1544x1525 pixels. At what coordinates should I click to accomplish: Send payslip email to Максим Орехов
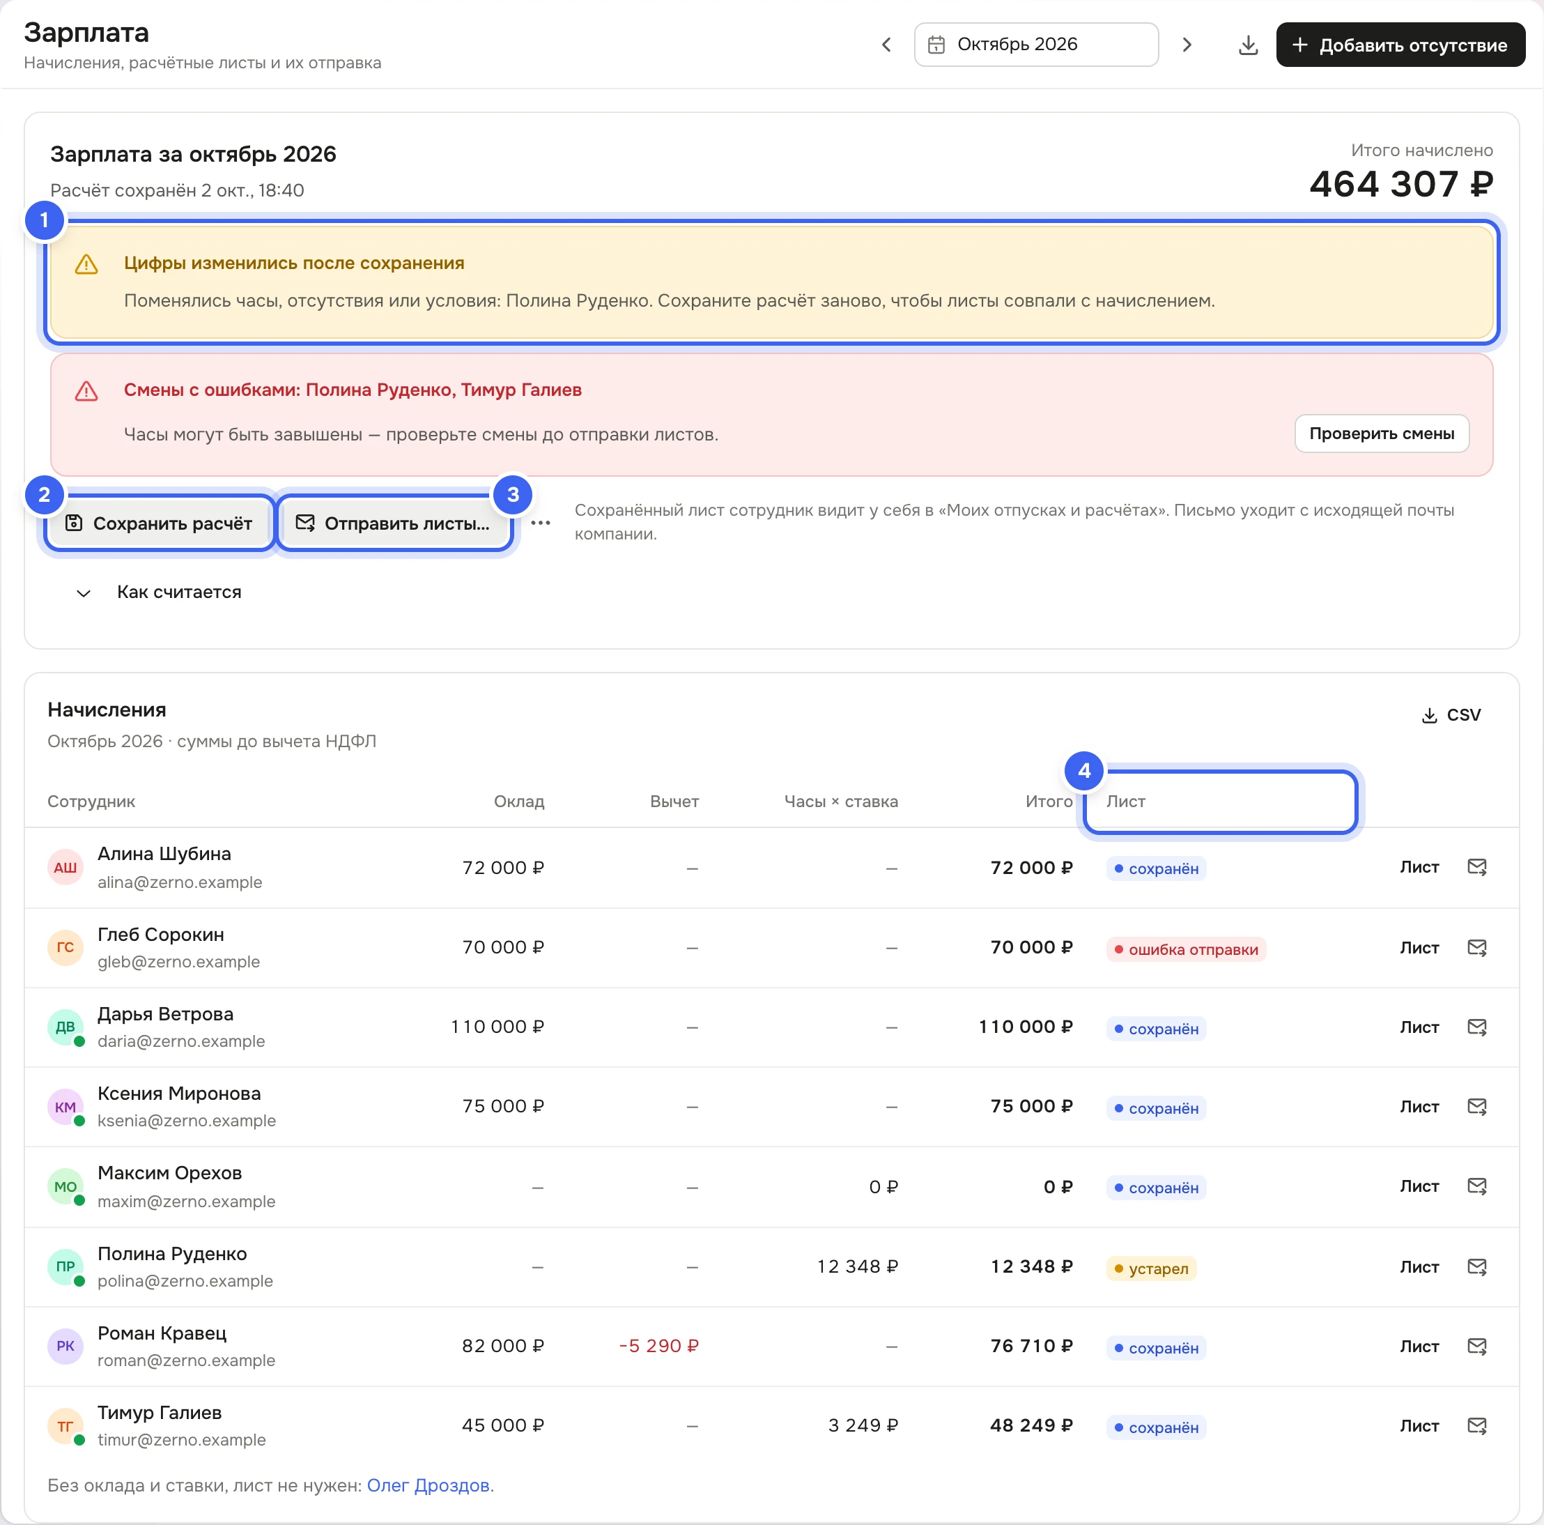[x=1477, y=1186]
